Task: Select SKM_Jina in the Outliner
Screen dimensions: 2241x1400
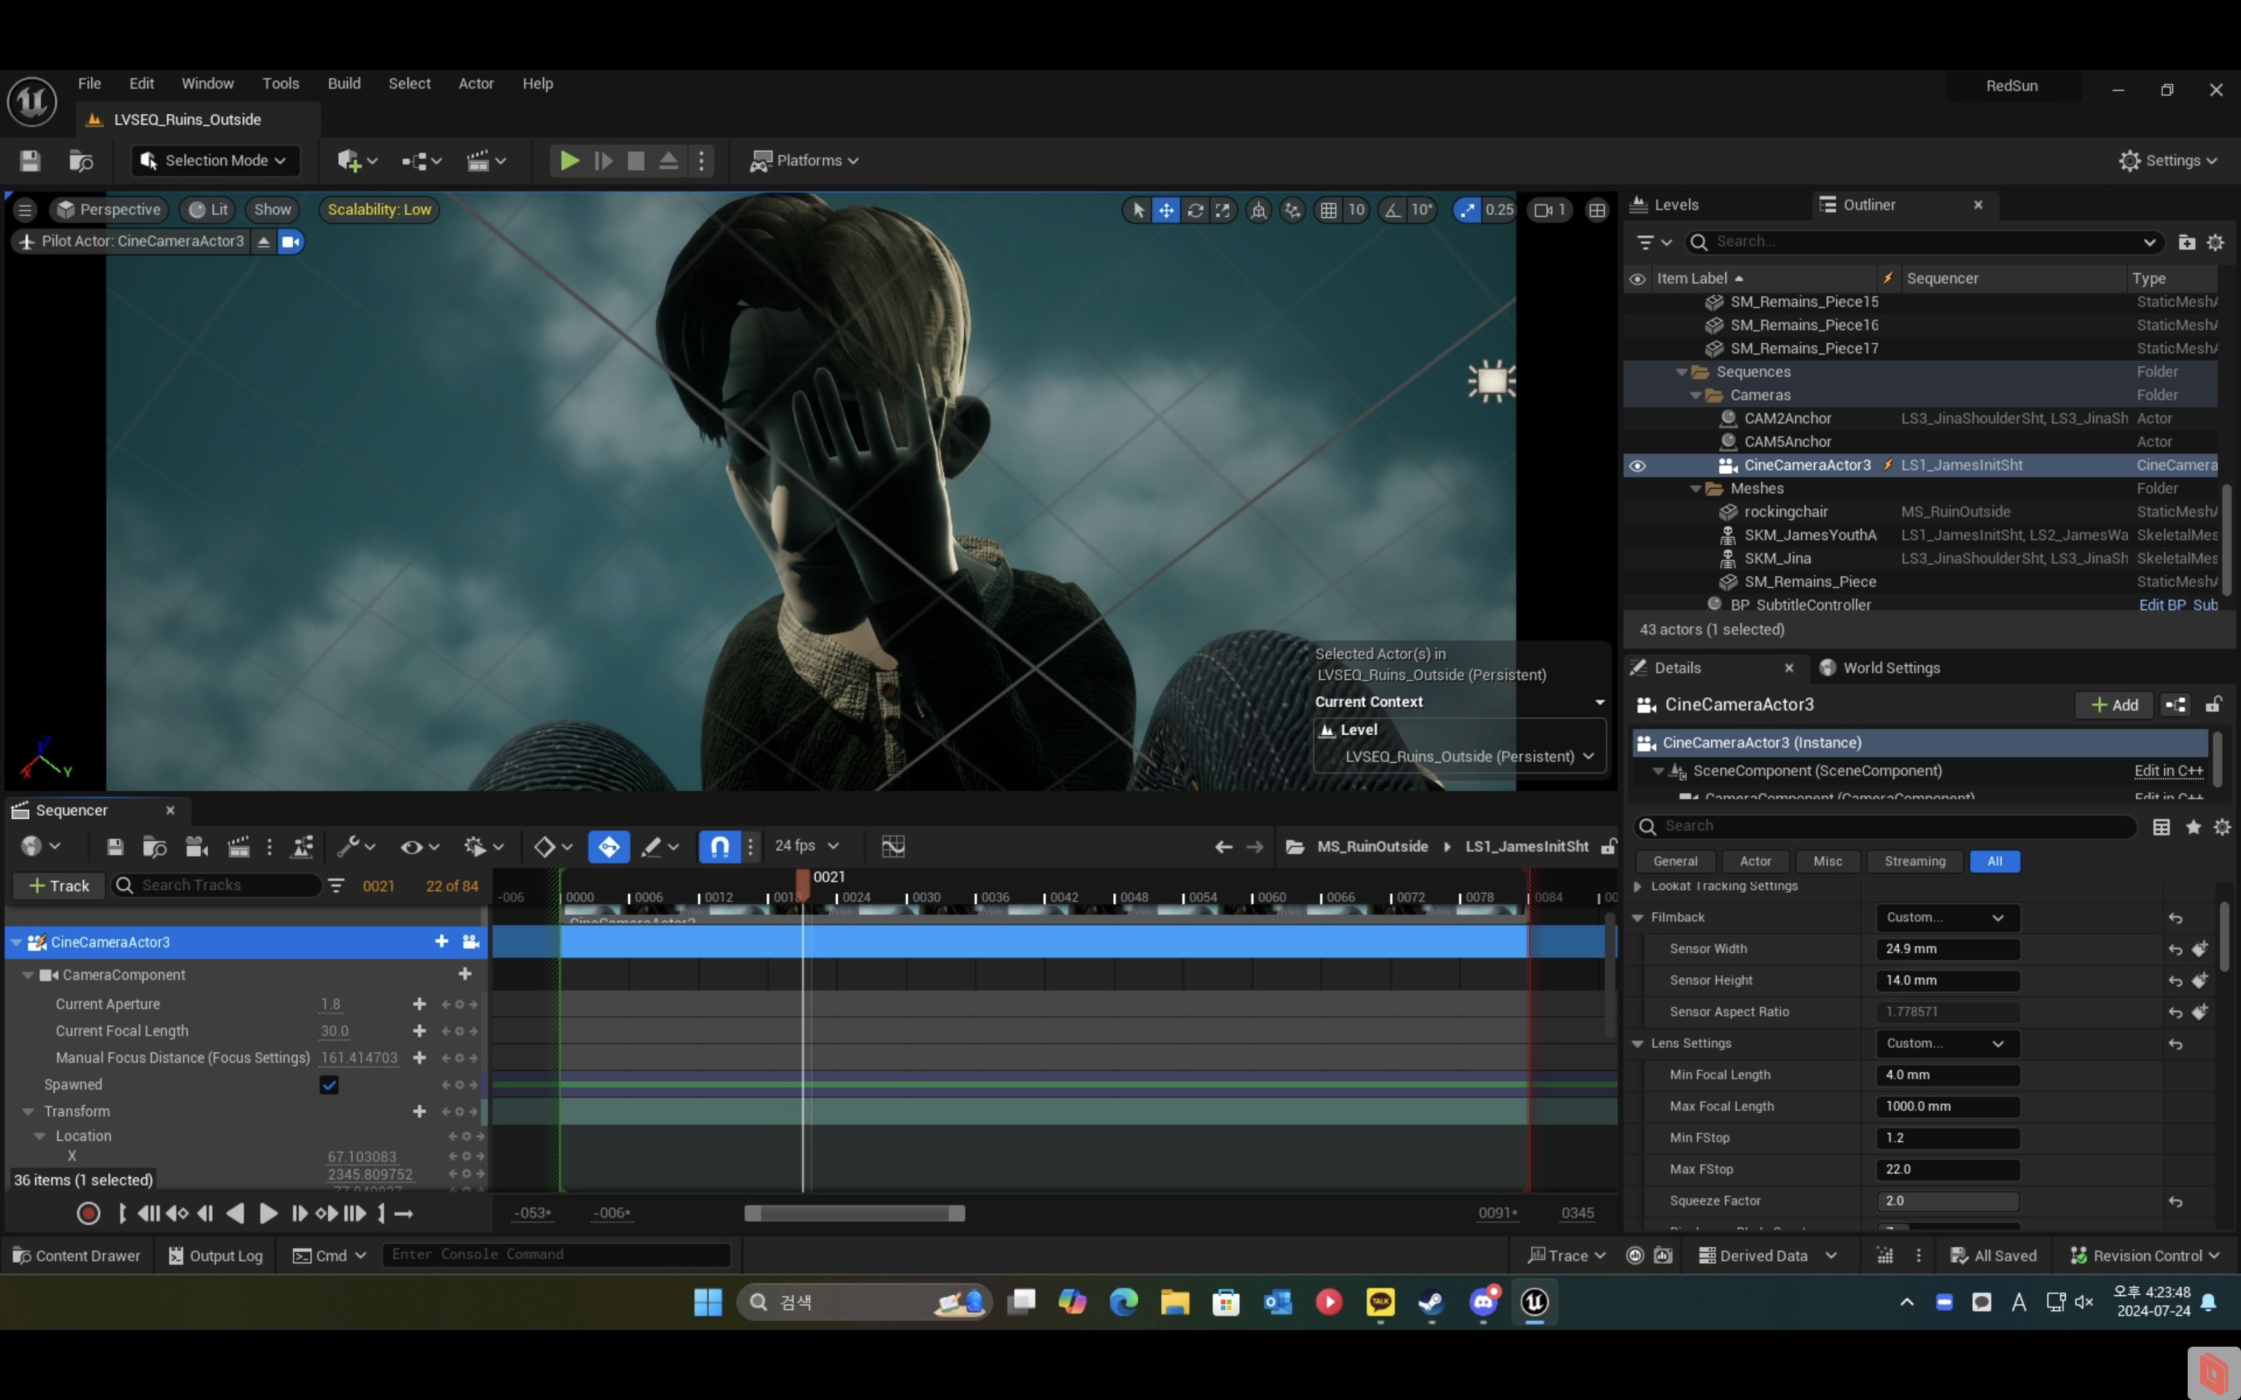Action: 1777,559
